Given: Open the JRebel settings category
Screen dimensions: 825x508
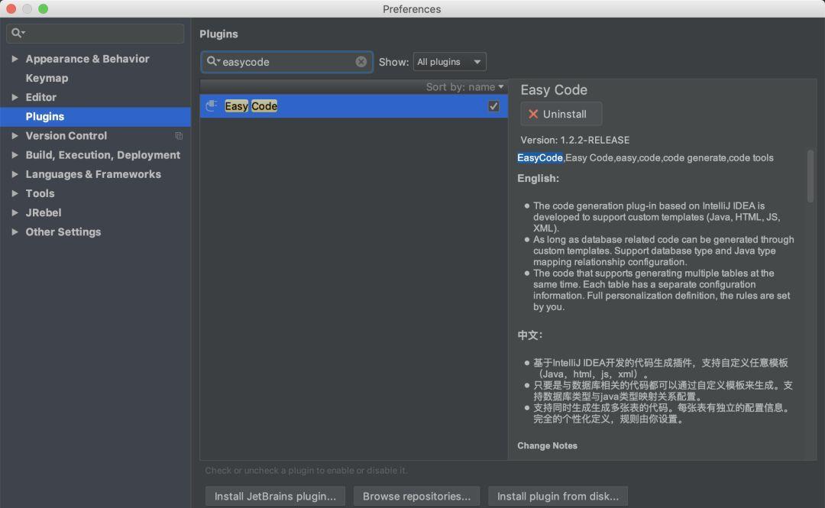Looking at the screenshot, I should pyautogui.click(x=43, y=212).
